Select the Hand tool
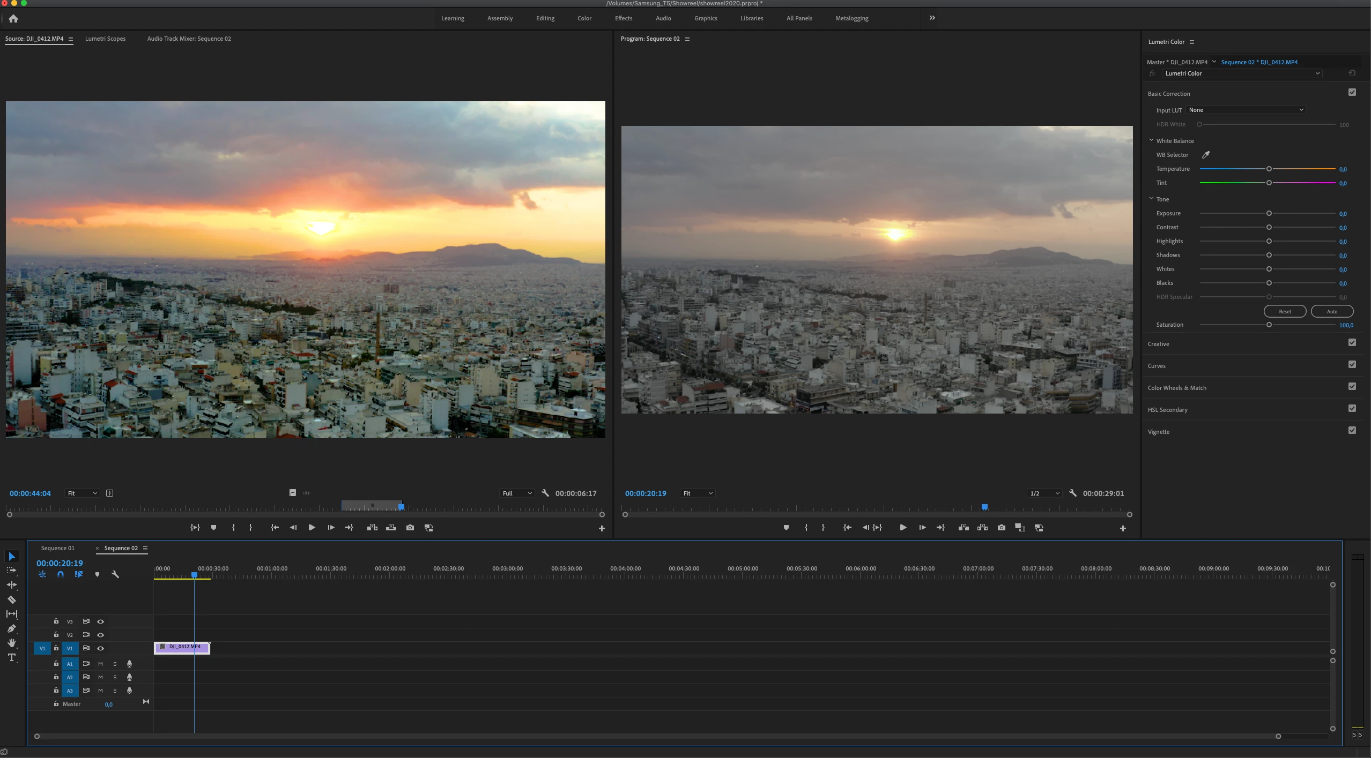The image size is (1371, 758). pyautogui.click(x=12, y=643)
